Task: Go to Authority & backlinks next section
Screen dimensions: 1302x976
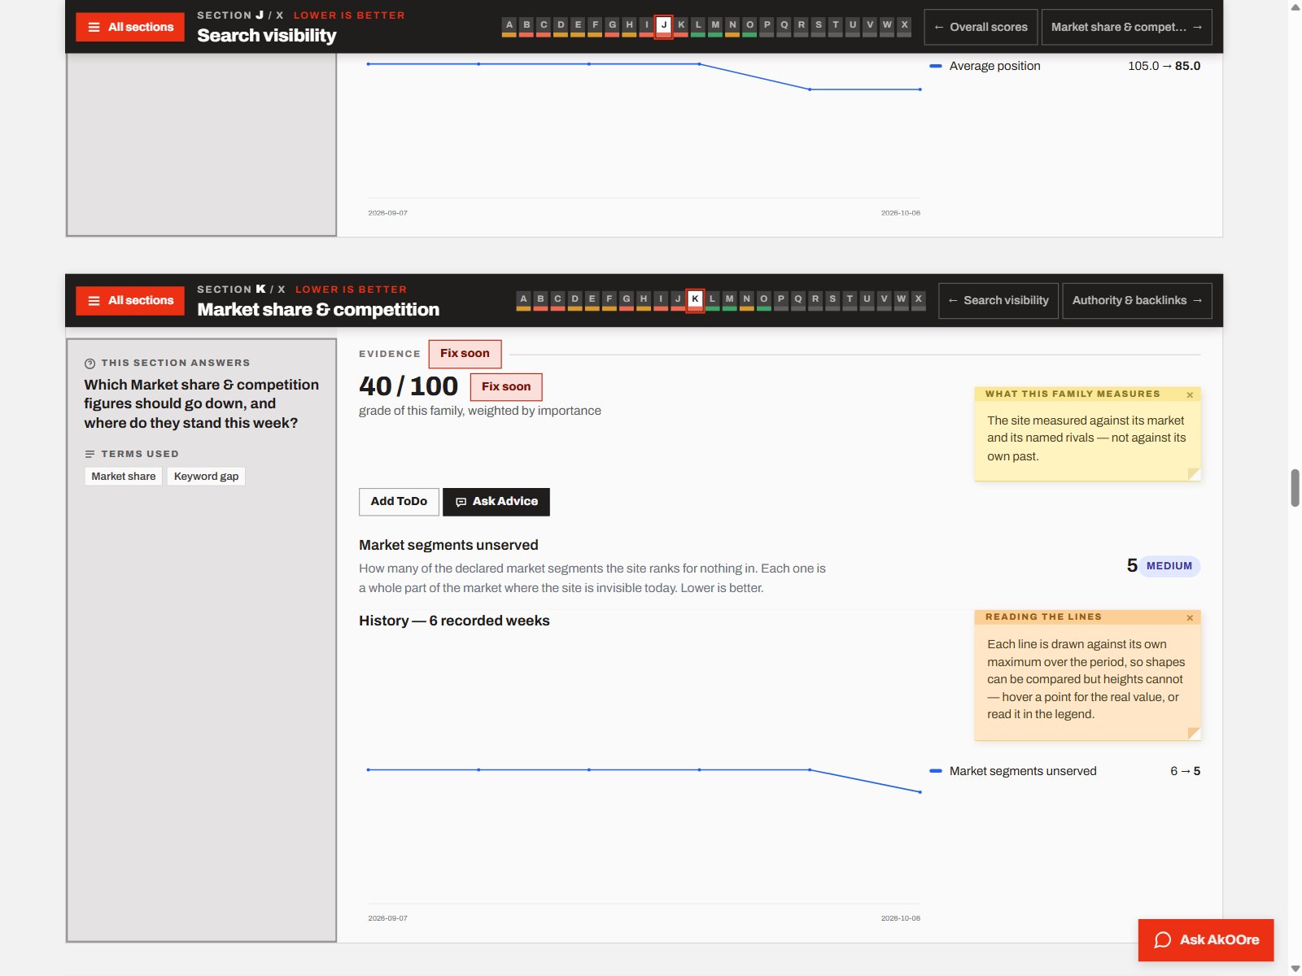Action: (1137, 300)
